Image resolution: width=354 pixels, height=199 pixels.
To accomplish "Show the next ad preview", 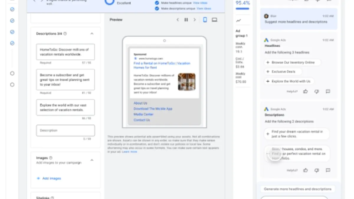I will click(x=194, y=20).
